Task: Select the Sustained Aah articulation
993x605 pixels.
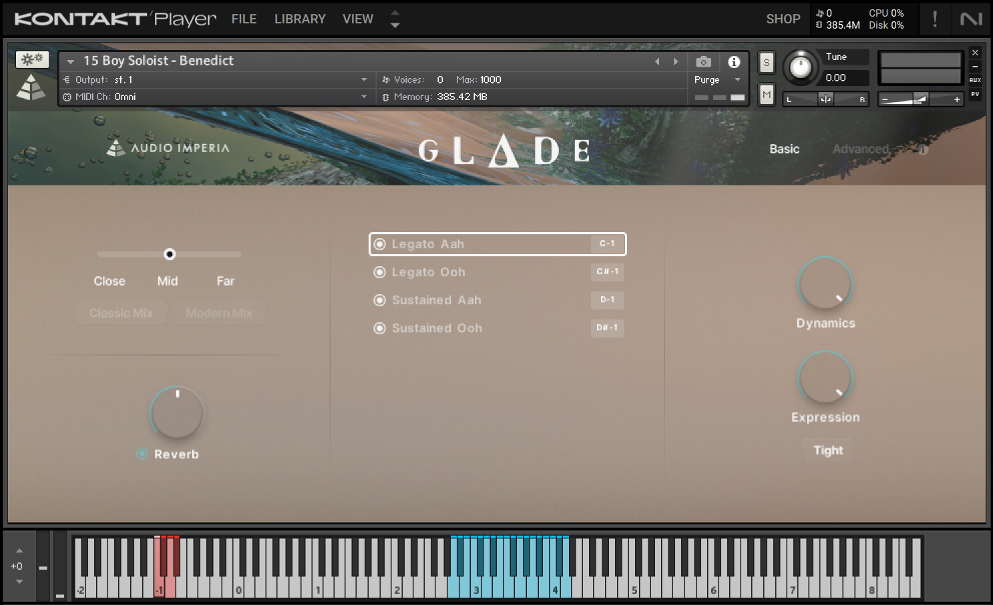Action: [498, 300]
